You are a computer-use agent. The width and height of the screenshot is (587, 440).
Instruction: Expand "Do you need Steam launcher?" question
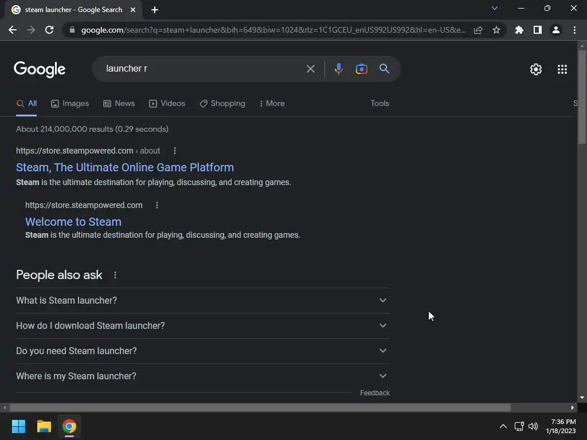203,351
